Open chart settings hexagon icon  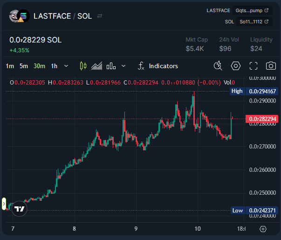pos(235,66)
